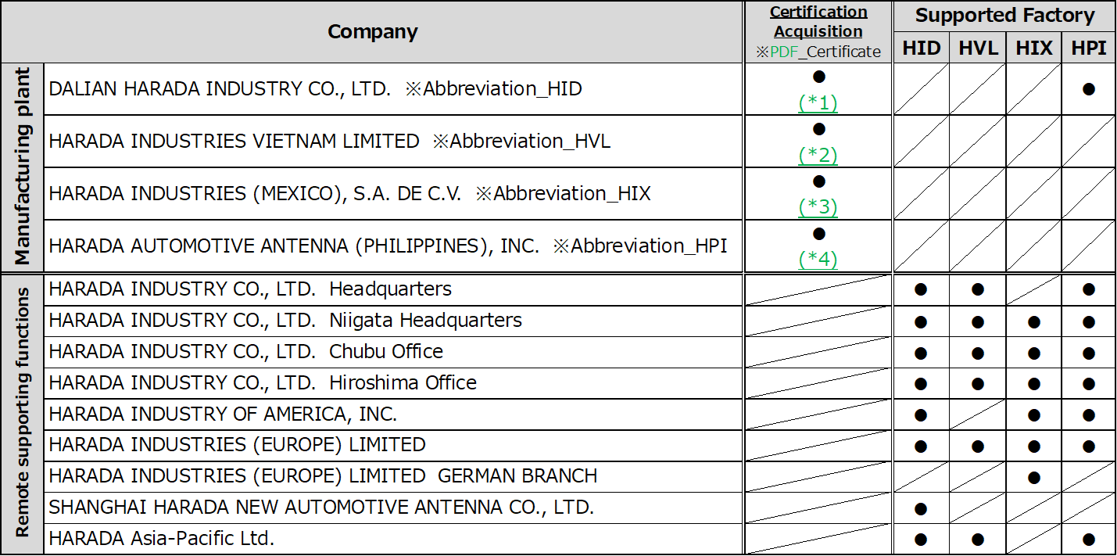Open the (*2) certificate PDF link
This screenshot has width=1117, height=556.
pyautogui.click(x=818, y=155)
